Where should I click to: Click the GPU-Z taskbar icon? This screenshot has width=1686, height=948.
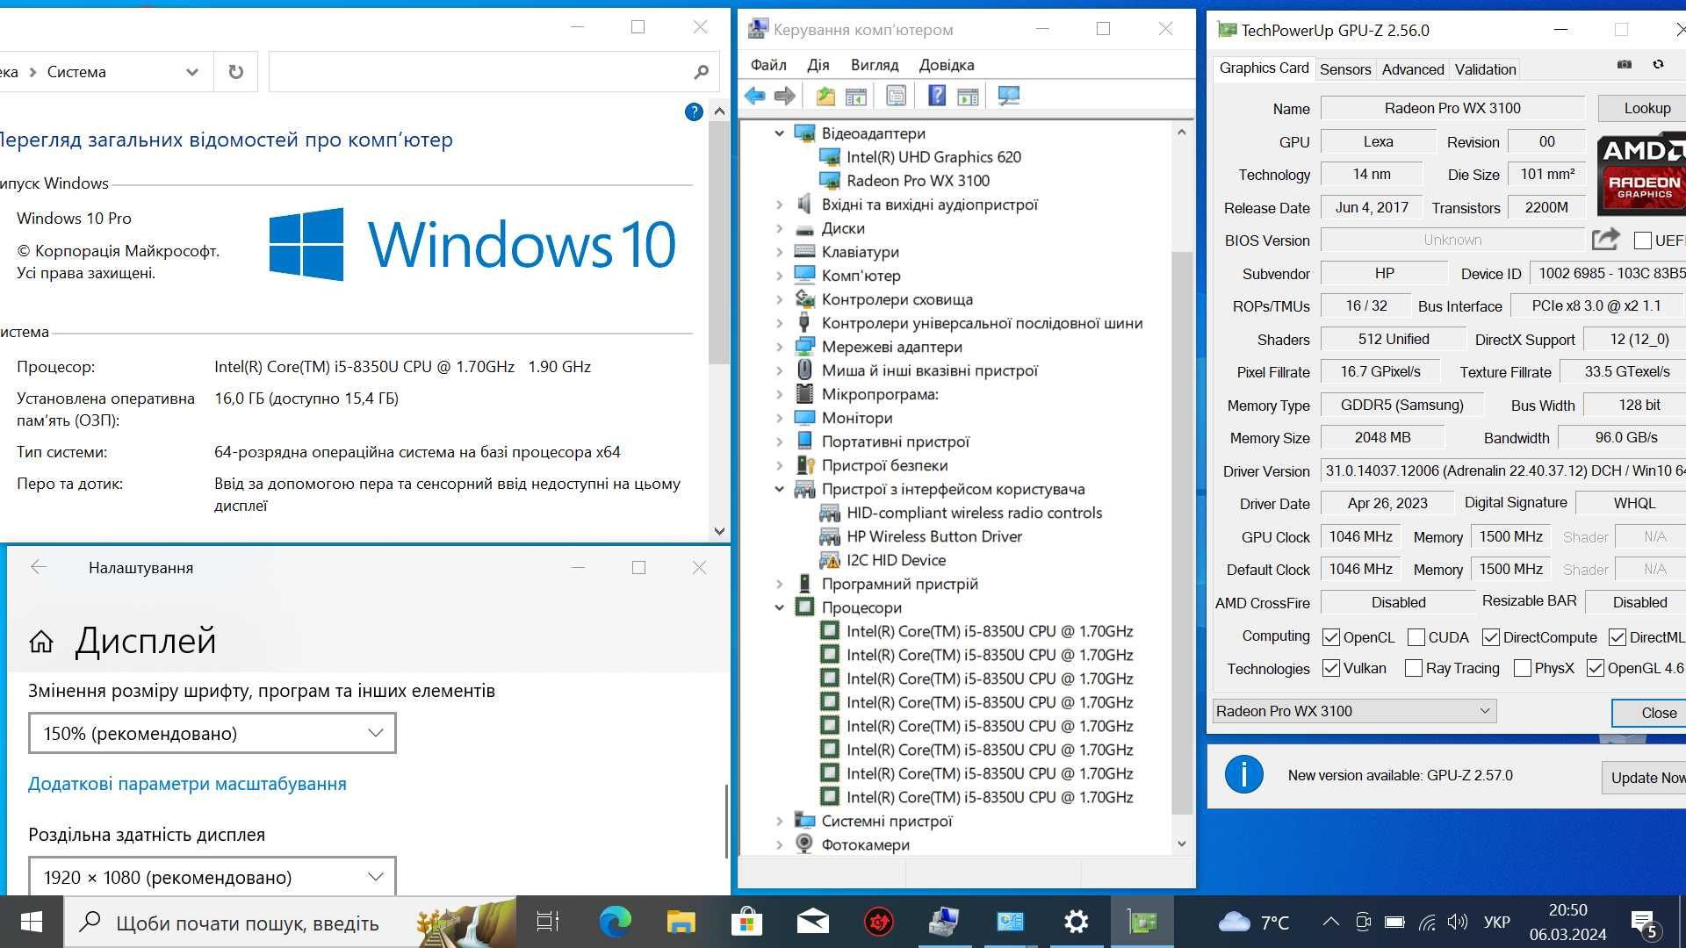1142,922
